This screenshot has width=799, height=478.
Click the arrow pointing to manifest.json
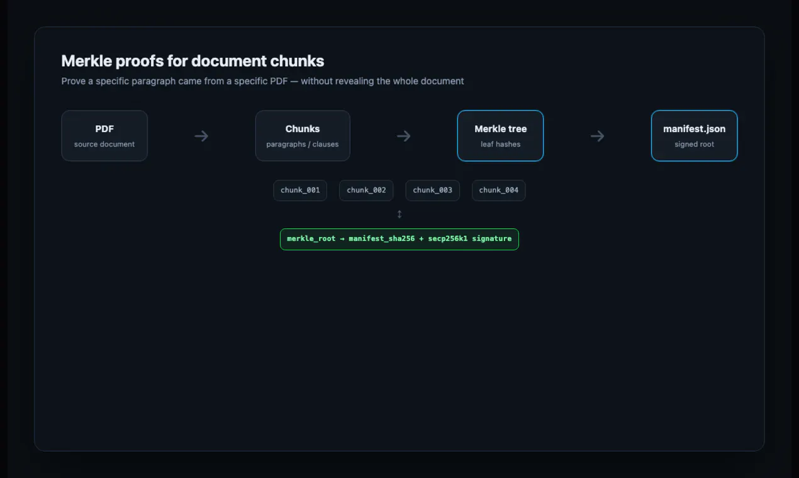[598, 136]
